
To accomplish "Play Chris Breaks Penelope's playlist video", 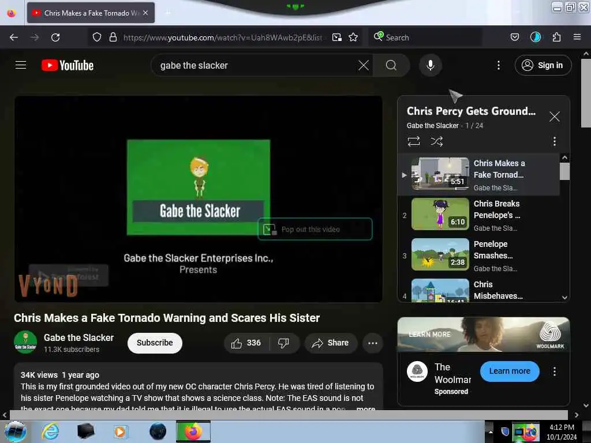I will tap(480, 216).
